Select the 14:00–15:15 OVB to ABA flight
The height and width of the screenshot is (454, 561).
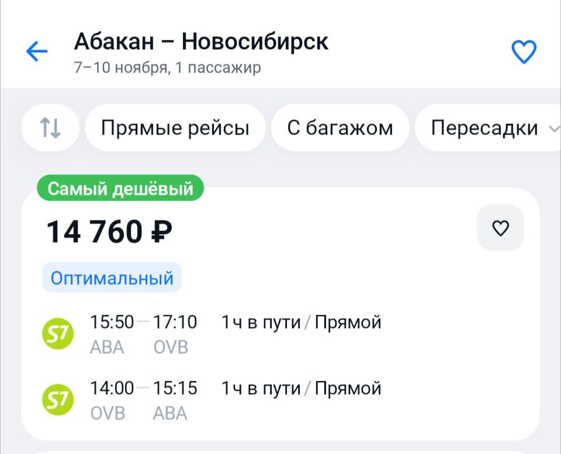(x=143, y=388)
